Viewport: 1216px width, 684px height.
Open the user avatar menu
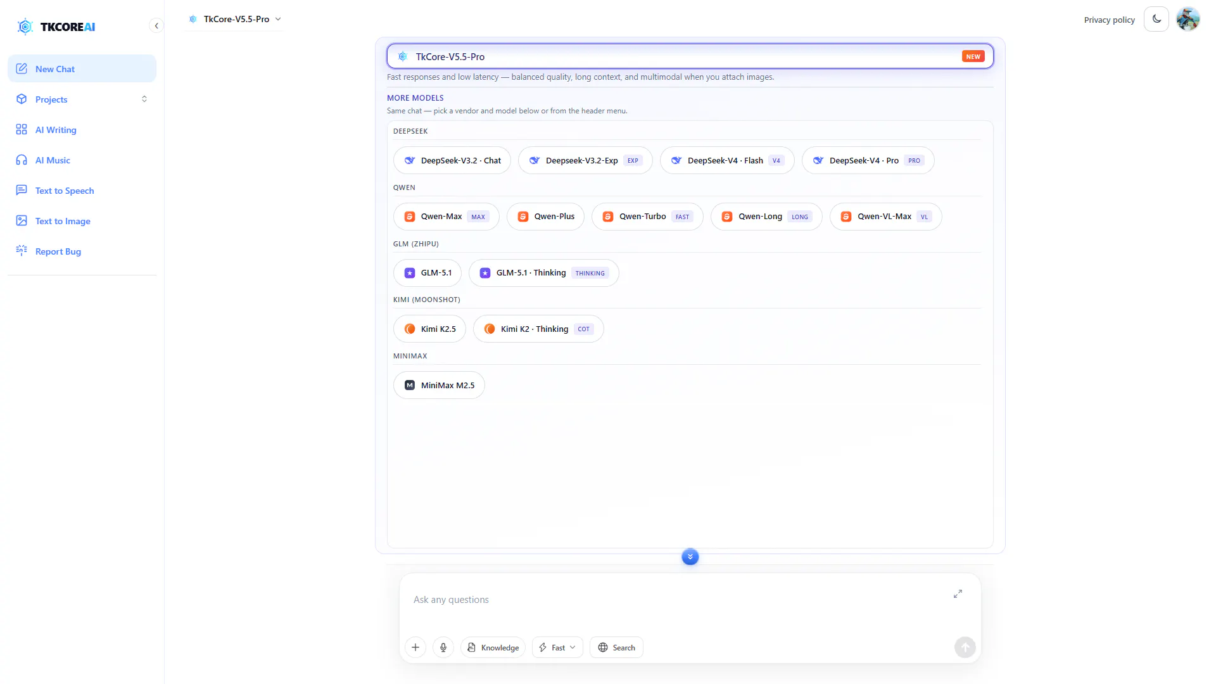pyautogui.click(x=1188, y=20)
